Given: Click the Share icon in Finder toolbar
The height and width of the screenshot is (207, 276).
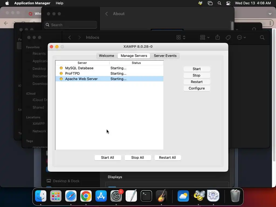Looking at the screenshot, I should click(218, 37).
